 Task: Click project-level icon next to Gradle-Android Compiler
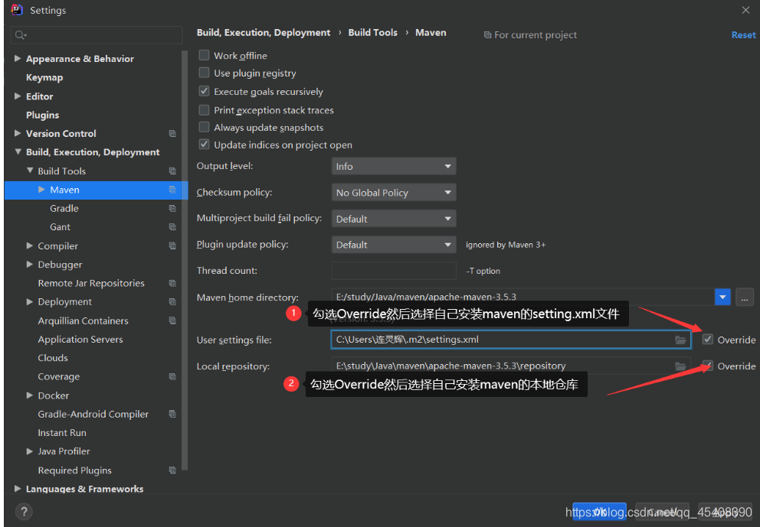click(x=172, y=415)
